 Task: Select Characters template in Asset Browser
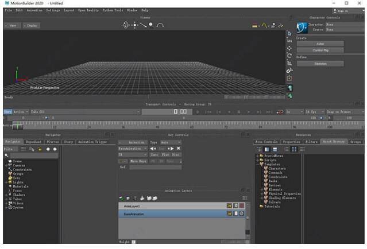pos(277,169)
